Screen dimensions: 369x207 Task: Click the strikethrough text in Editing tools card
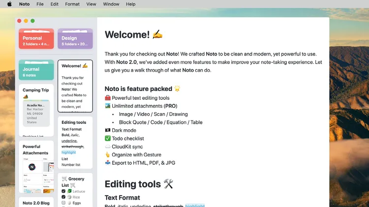73,147
